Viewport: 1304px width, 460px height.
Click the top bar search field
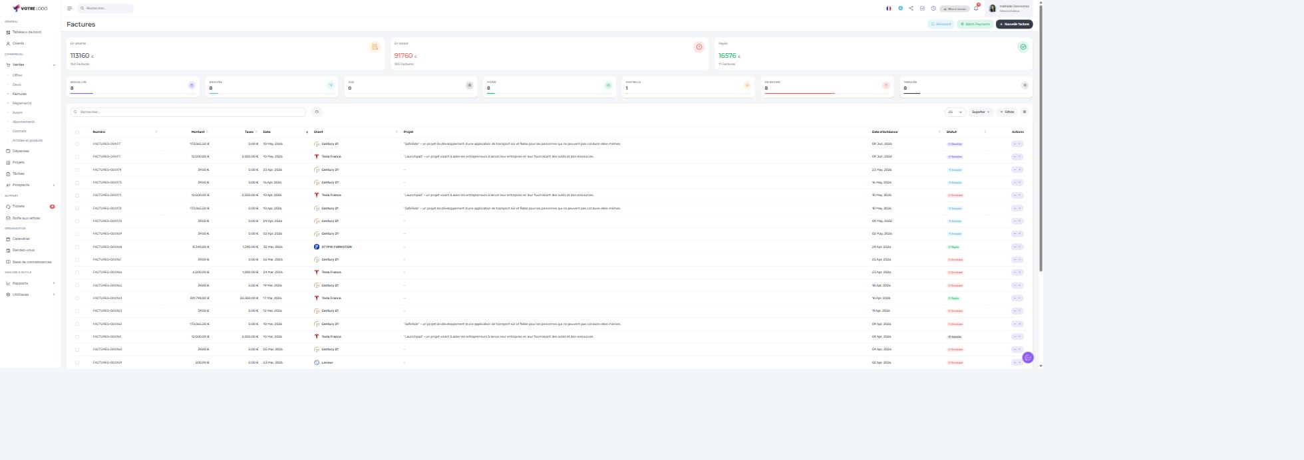pos(105,9)
